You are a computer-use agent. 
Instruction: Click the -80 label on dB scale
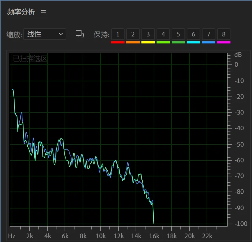(x=239, y=192)
